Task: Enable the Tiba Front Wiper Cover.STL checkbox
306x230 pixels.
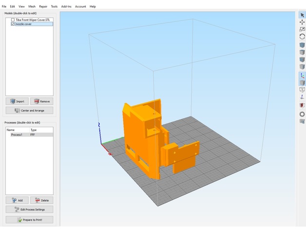Action: (x=13, y=19)
